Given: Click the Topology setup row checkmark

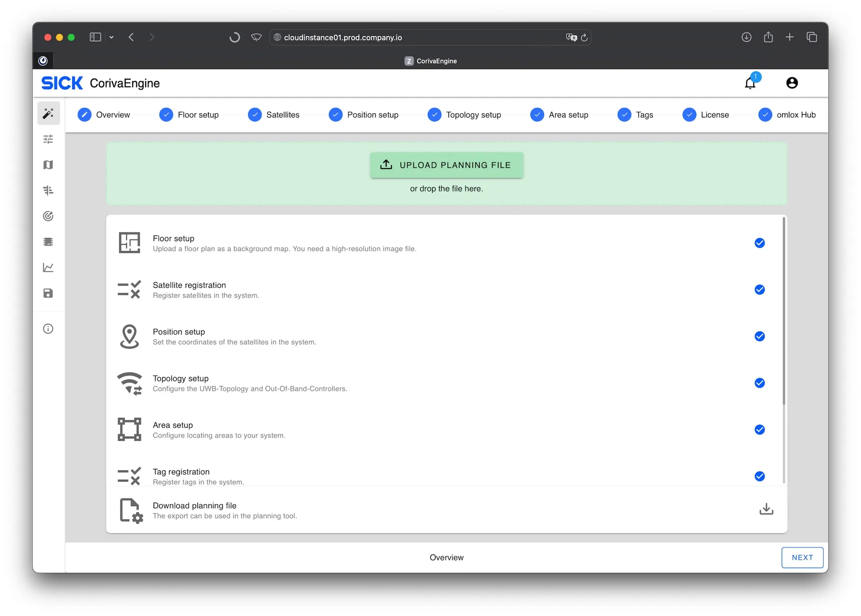Looking at the screenshot, I should point(759,383).
